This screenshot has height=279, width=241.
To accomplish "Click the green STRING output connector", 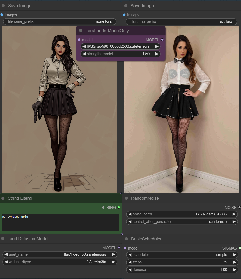I will click(119, 207).
